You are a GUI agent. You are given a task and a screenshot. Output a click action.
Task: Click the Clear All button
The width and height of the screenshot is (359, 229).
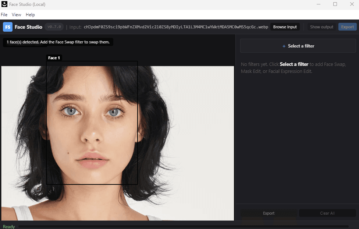coord(327,213)
